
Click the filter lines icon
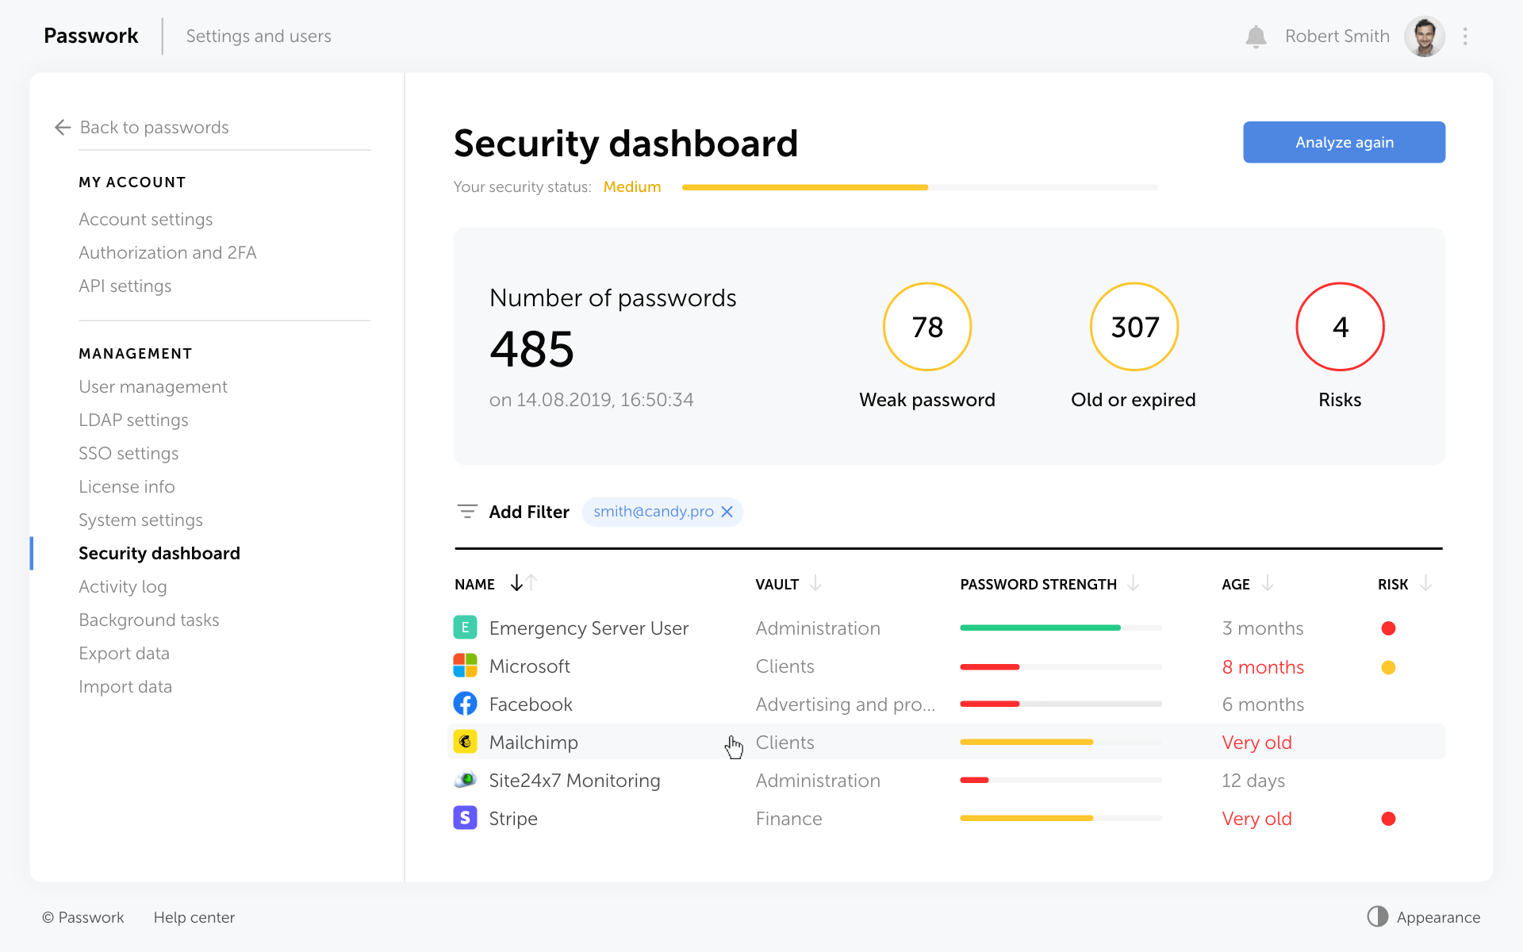(467, 512)
